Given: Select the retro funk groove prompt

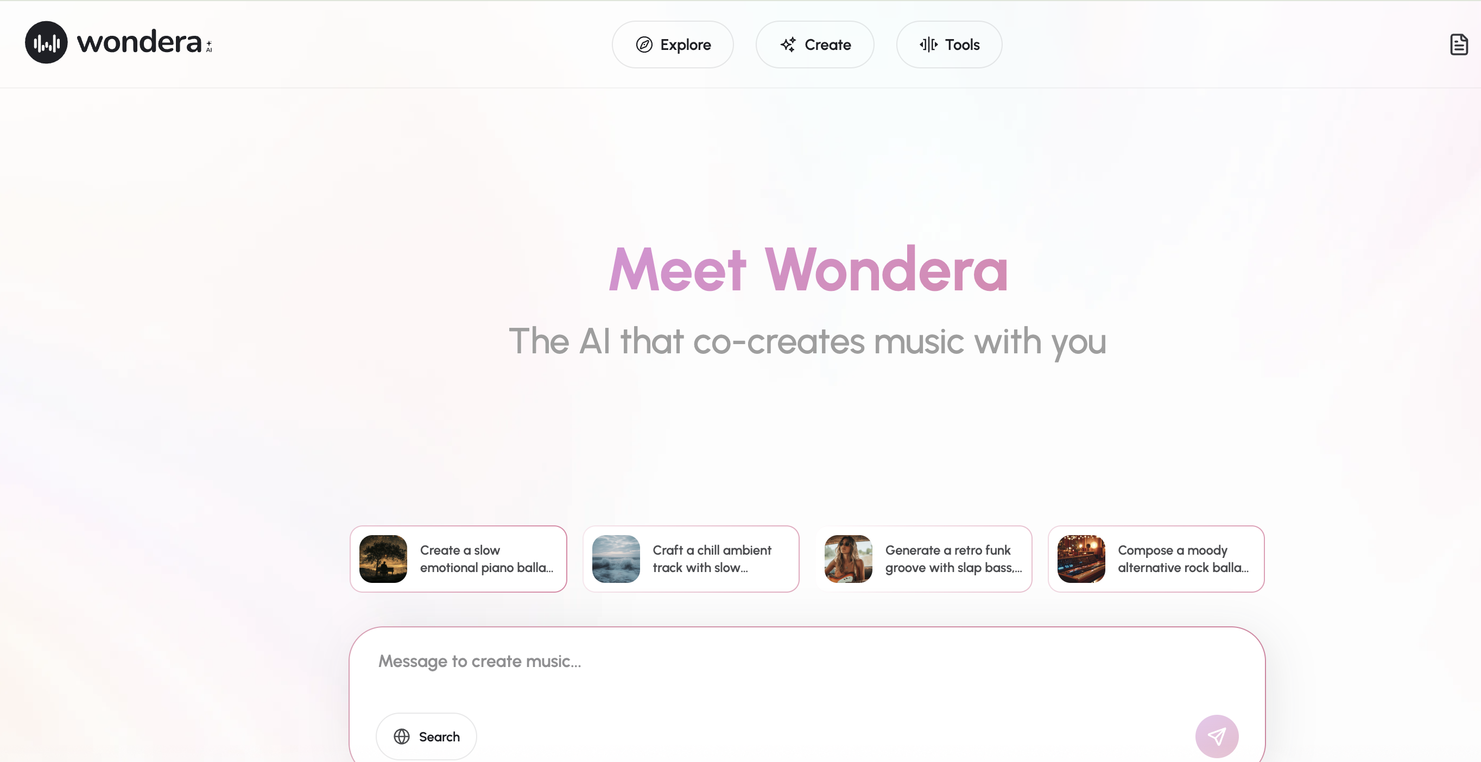Looking at the screenshot, I should tap(924, 558).
